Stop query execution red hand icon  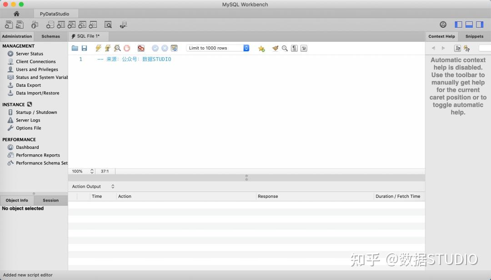[127, 48]
